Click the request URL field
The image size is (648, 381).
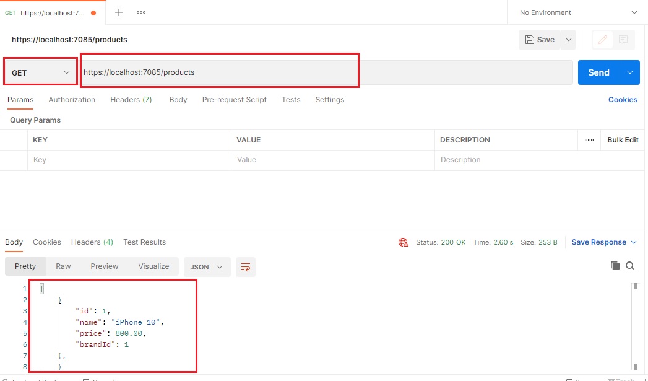tap(327, 72)
